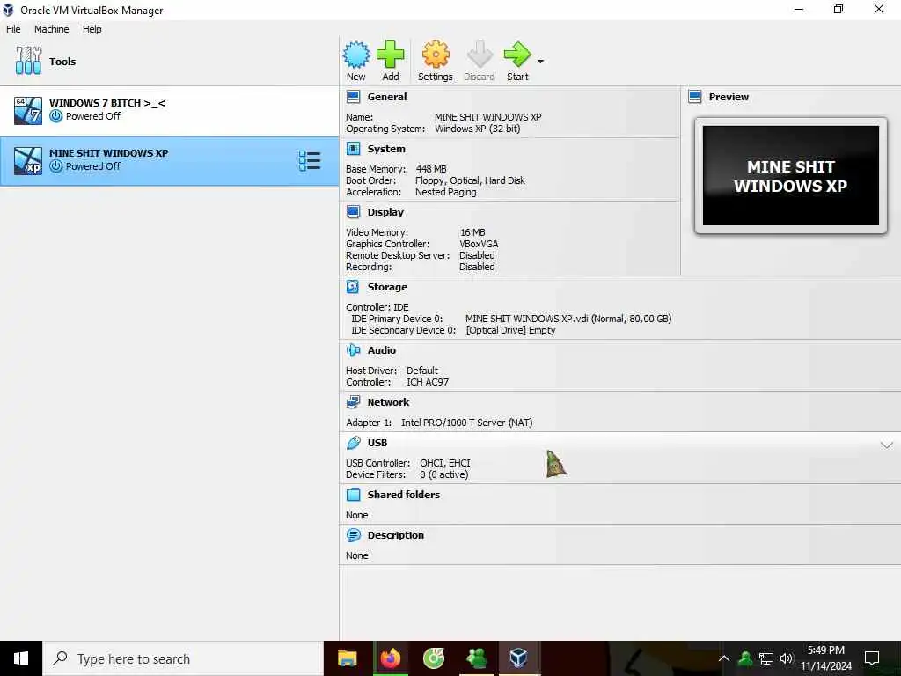Screen dimensions: 901x676
Task: Click the VM preview thumbnail
Action: [791, 175]
